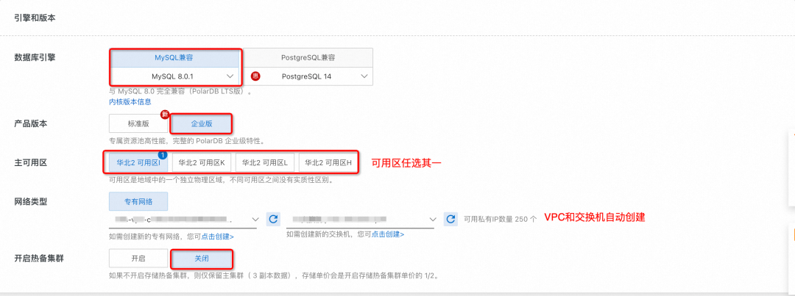
Task: Select zone 华北2 可用区I
Action: [x=138, y=162]
